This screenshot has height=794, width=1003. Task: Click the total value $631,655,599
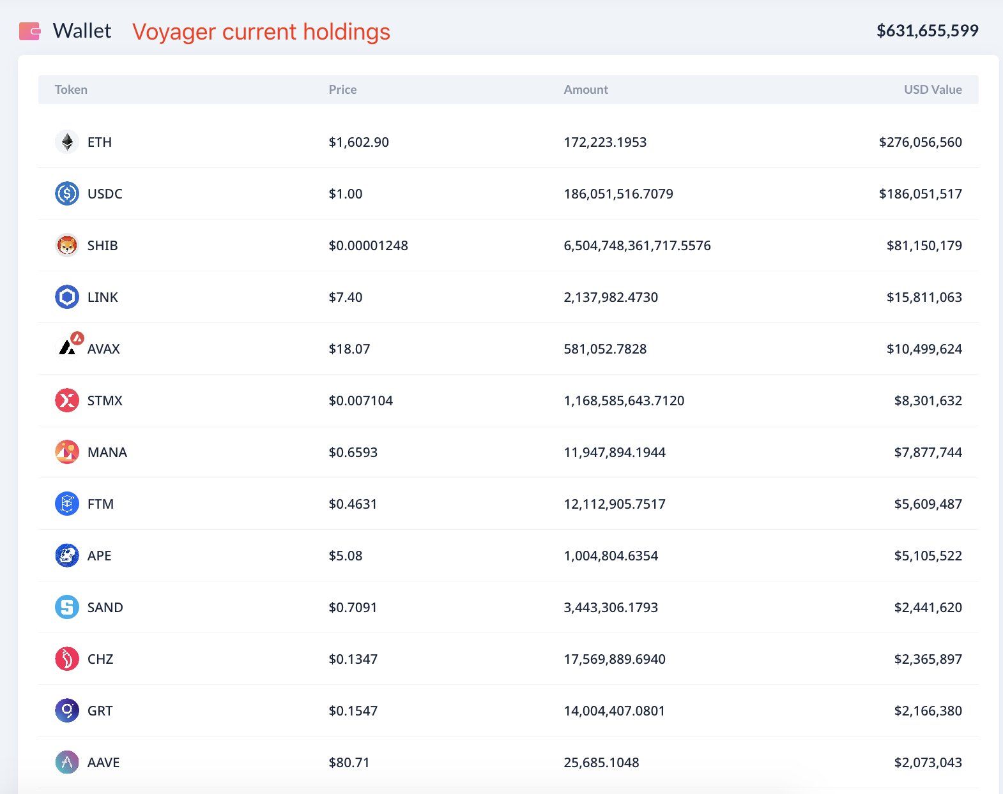(x=928, y=31)
